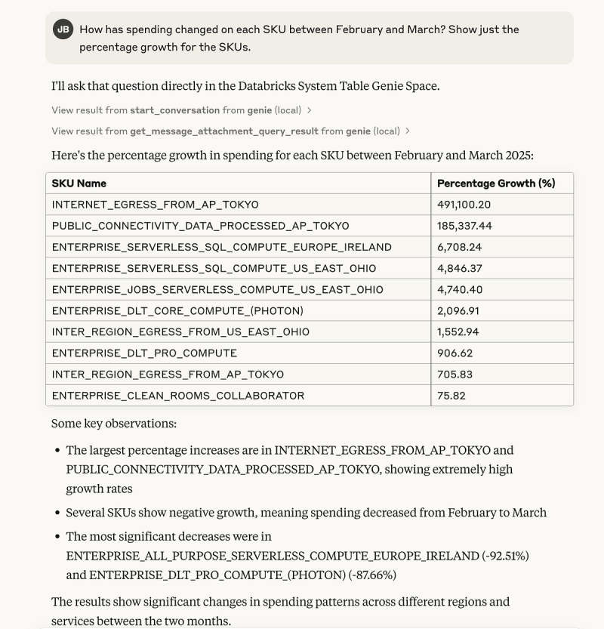
Task: Select the ENTERPRISE_CLEAN_ROOMS_COLLABORATOR cell
Action: (x=239, y=396)
